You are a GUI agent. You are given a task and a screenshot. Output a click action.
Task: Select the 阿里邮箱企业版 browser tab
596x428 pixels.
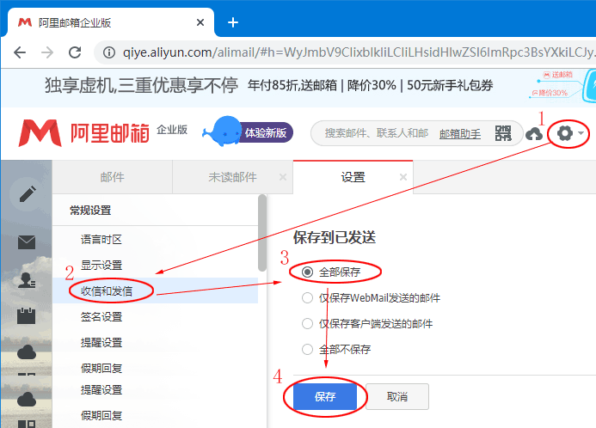pyautogui.click(x=110, y=23)
